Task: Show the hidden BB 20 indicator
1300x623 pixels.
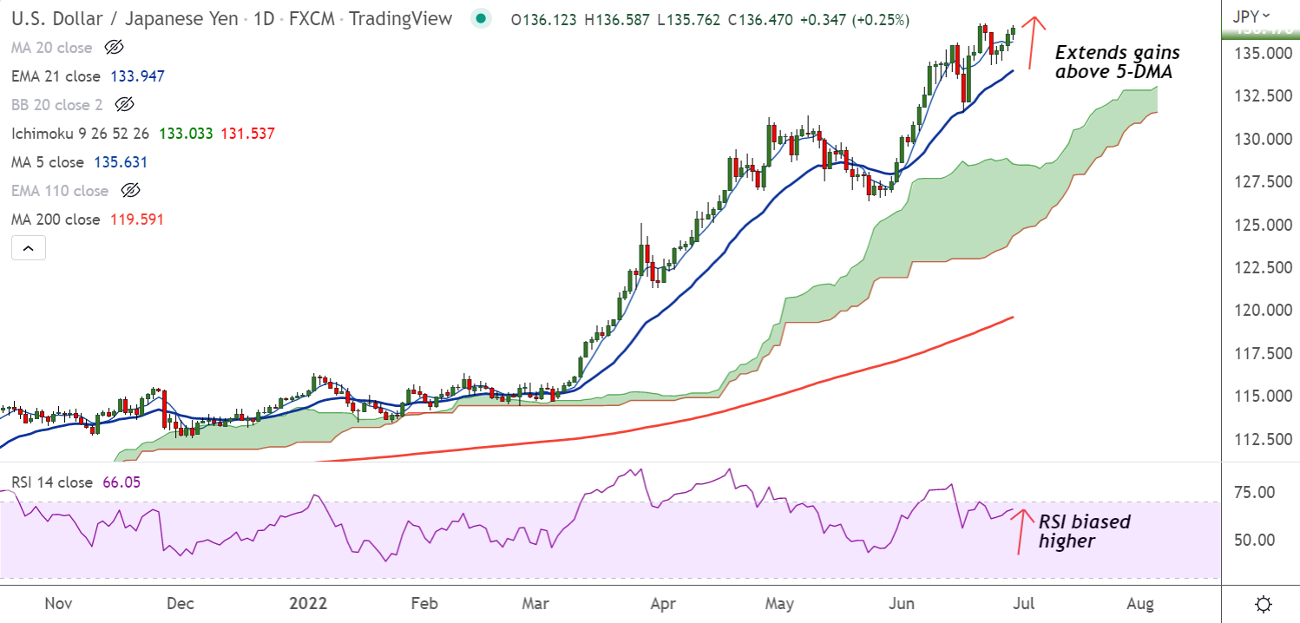Action: click(x=124, y=105)
